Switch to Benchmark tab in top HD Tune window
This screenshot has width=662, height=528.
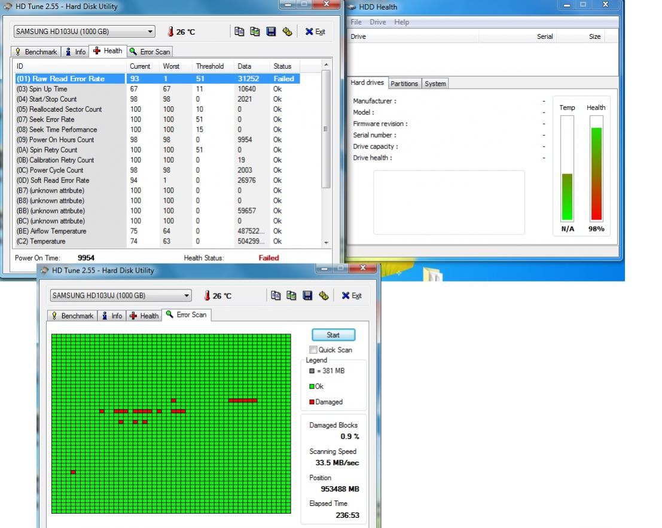pos(36,52)
